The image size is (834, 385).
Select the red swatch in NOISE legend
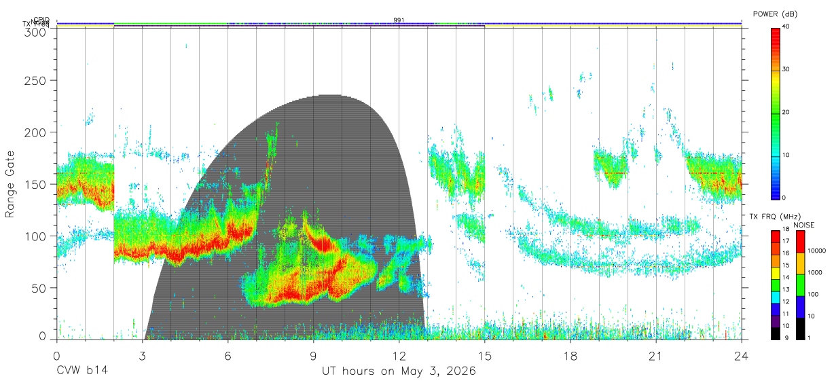tap(800, 241)
